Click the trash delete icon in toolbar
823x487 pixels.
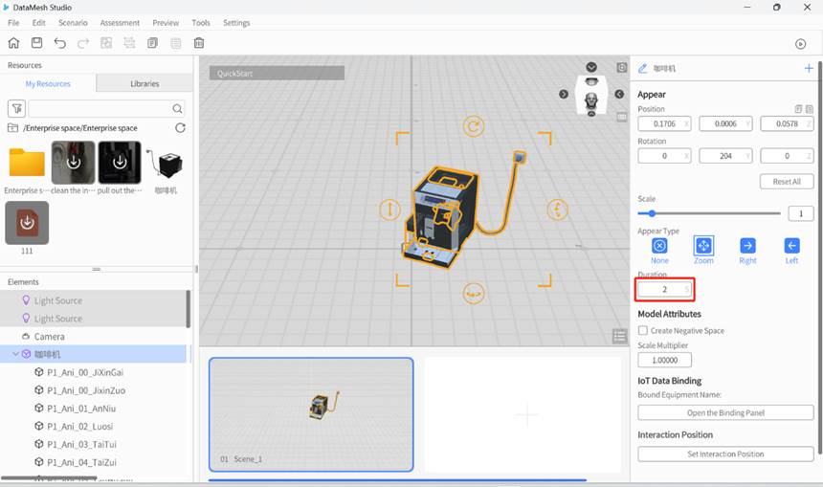199,43
